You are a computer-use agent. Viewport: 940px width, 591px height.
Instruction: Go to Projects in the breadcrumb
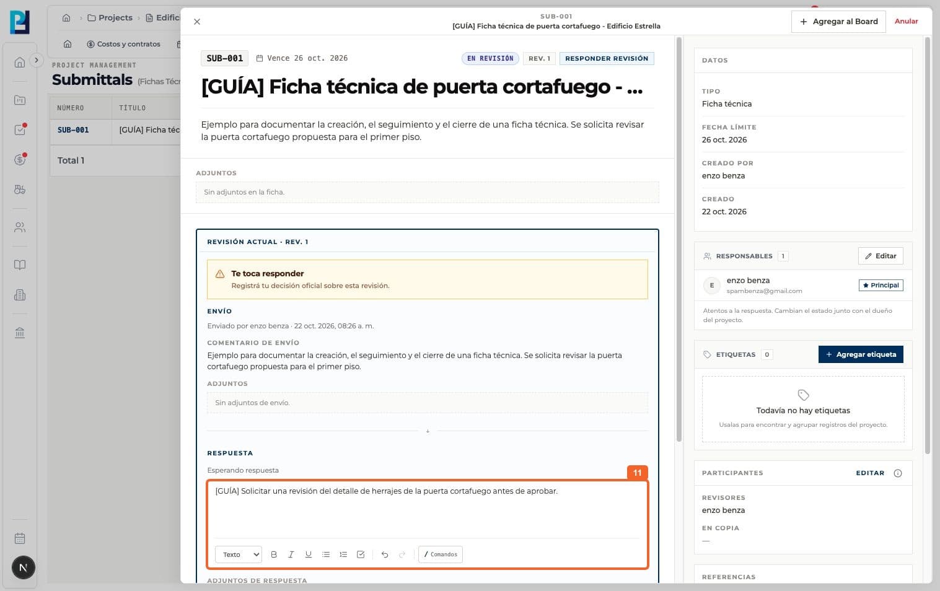[x=110, y=18]
